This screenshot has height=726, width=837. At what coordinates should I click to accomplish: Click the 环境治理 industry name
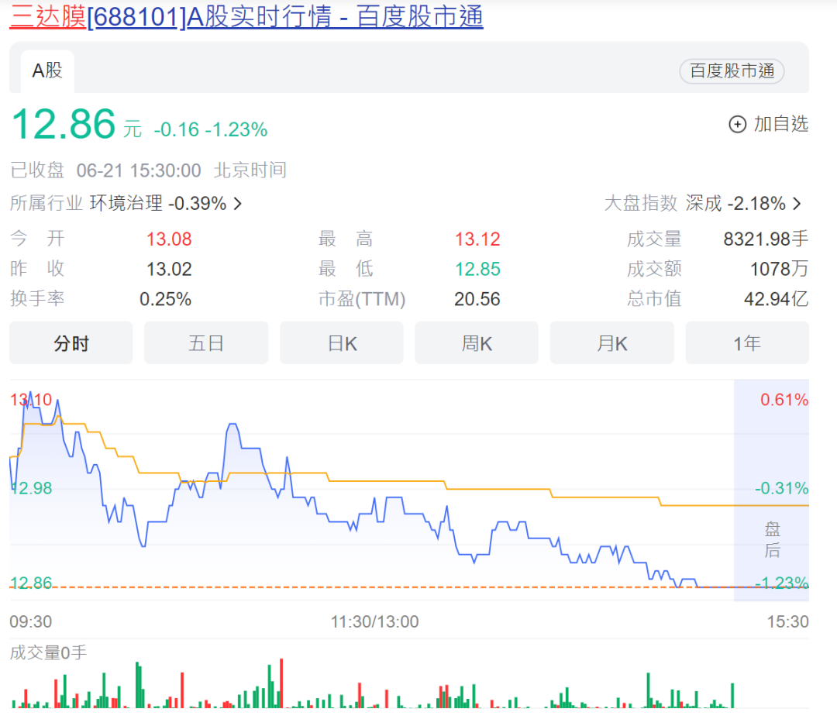126,204
